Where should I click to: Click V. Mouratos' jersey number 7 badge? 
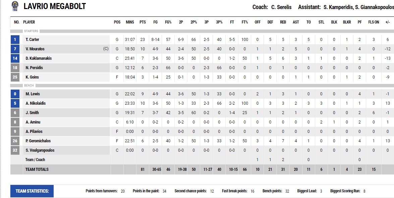pos(15,49)
